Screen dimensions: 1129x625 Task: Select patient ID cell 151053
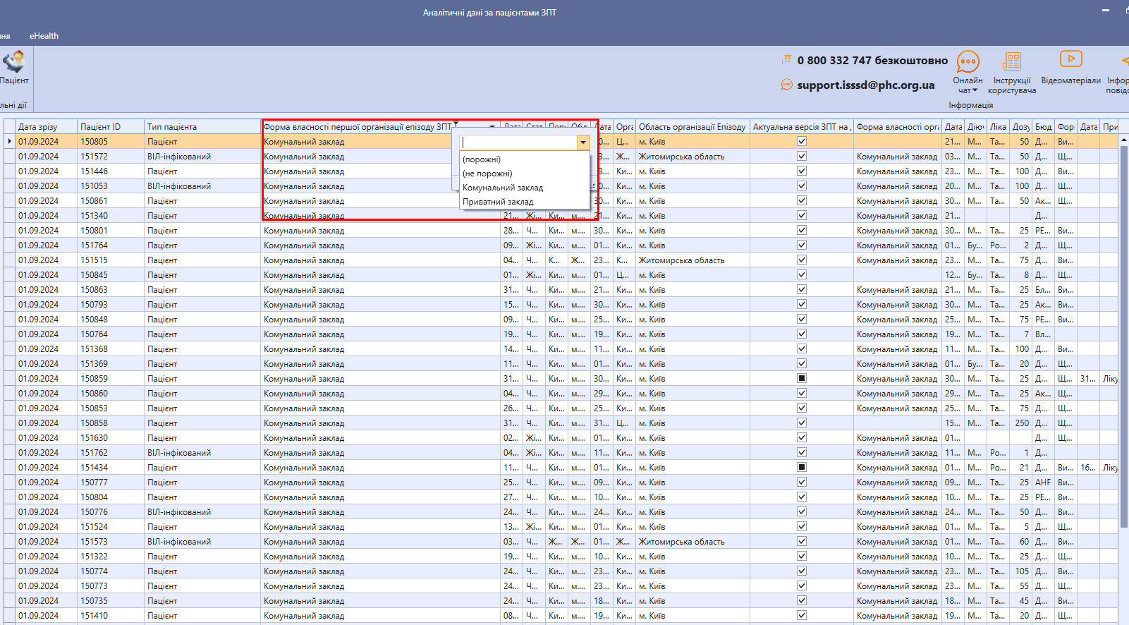[111, 186]
